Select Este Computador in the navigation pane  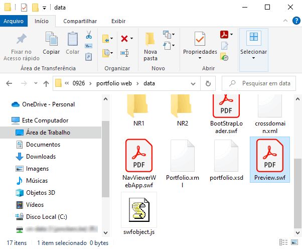pyautogui.click(x=45, y=120)
